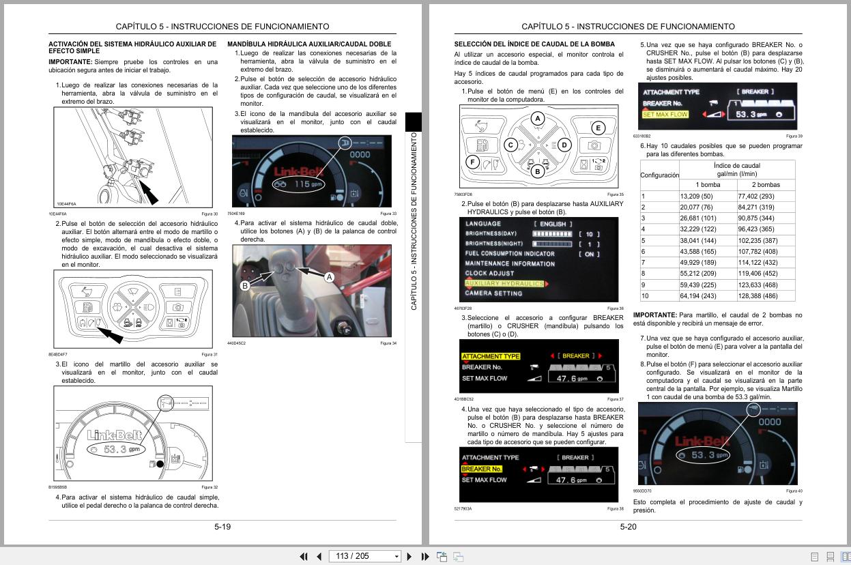This screenshot has height=565, width=851.
Task: Click heading ACTIVACIÓN DEL SISTEMA HIDRÁULICO AUXILIAR
Action: (132, 47)
